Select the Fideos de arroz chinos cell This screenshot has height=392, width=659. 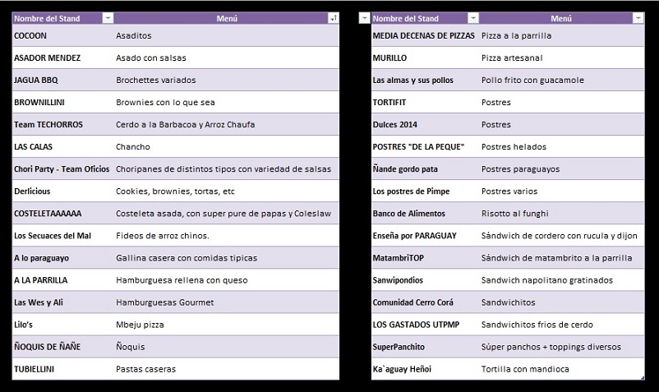(x=226, y=236)
